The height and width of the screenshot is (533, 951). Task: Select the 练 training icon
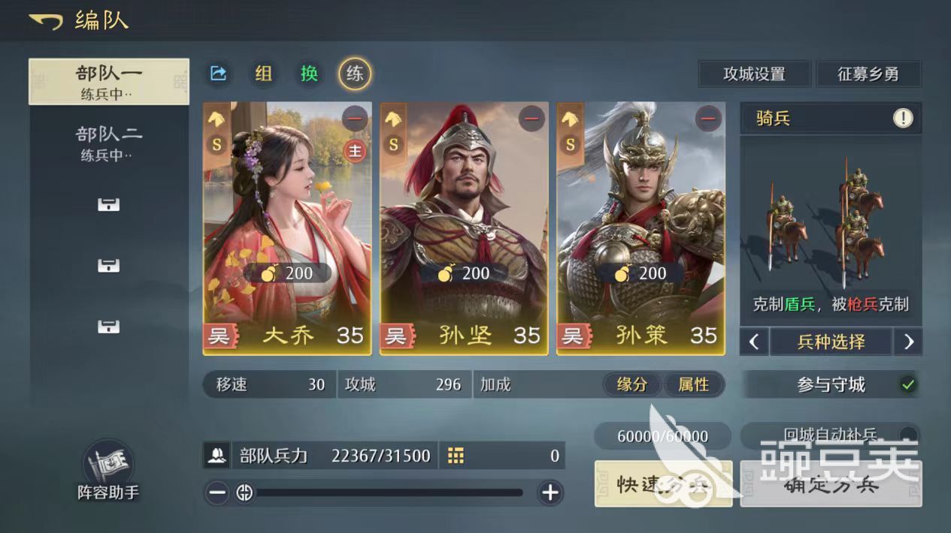point(355,73)
